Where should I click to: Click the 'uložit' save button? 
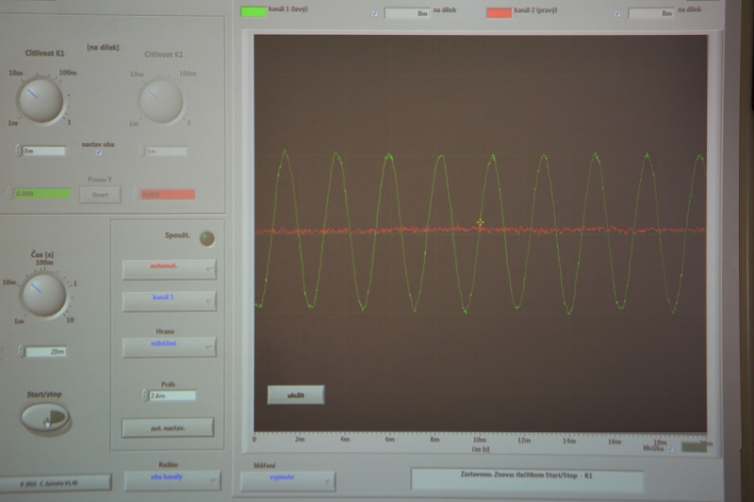coord(296,395)
